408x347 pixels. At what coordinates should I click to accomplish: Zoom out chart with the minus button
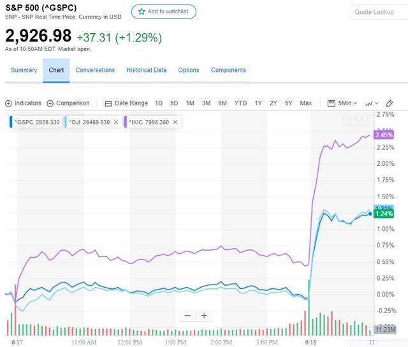coord(187,316)
